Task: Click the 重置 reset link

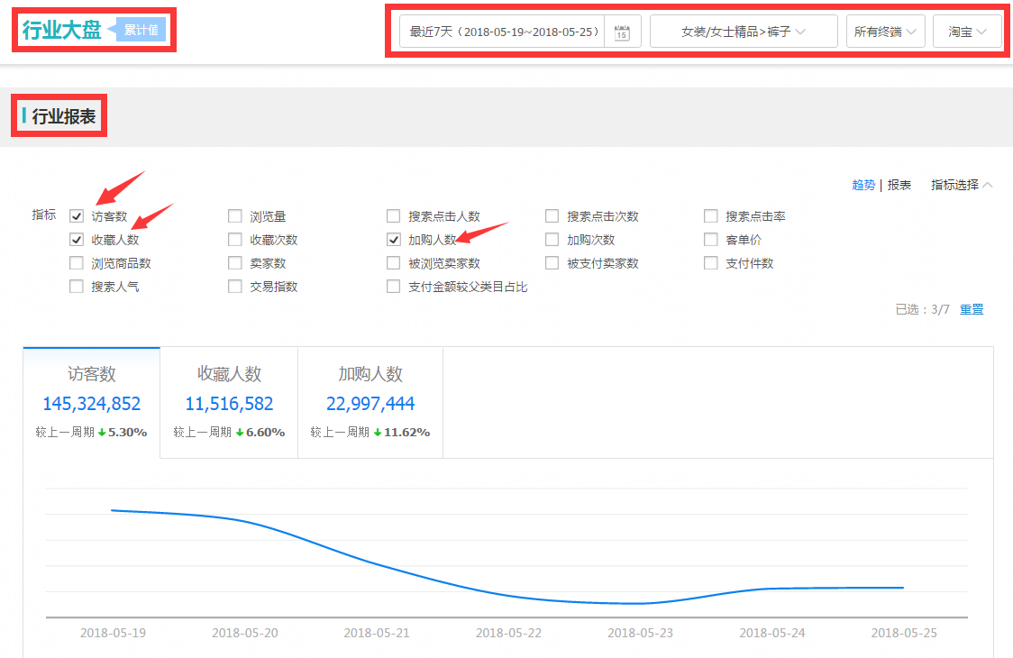Action: (972, 309)
